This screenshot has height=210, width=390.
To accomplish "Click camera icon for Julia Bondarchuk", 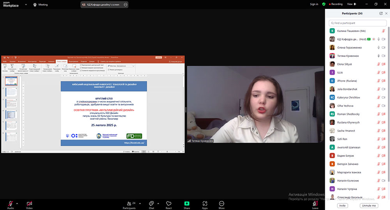I will [383, 89].
